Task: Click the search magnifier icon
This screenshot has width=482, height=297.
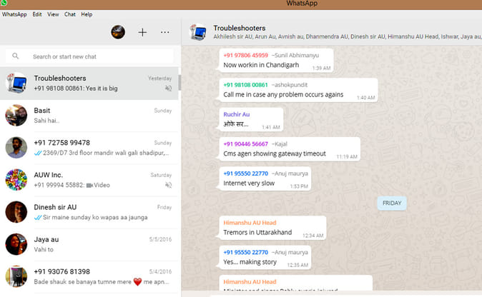Action: [16, 56]
